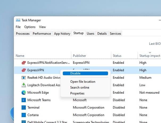Open the Options menu

30,27
